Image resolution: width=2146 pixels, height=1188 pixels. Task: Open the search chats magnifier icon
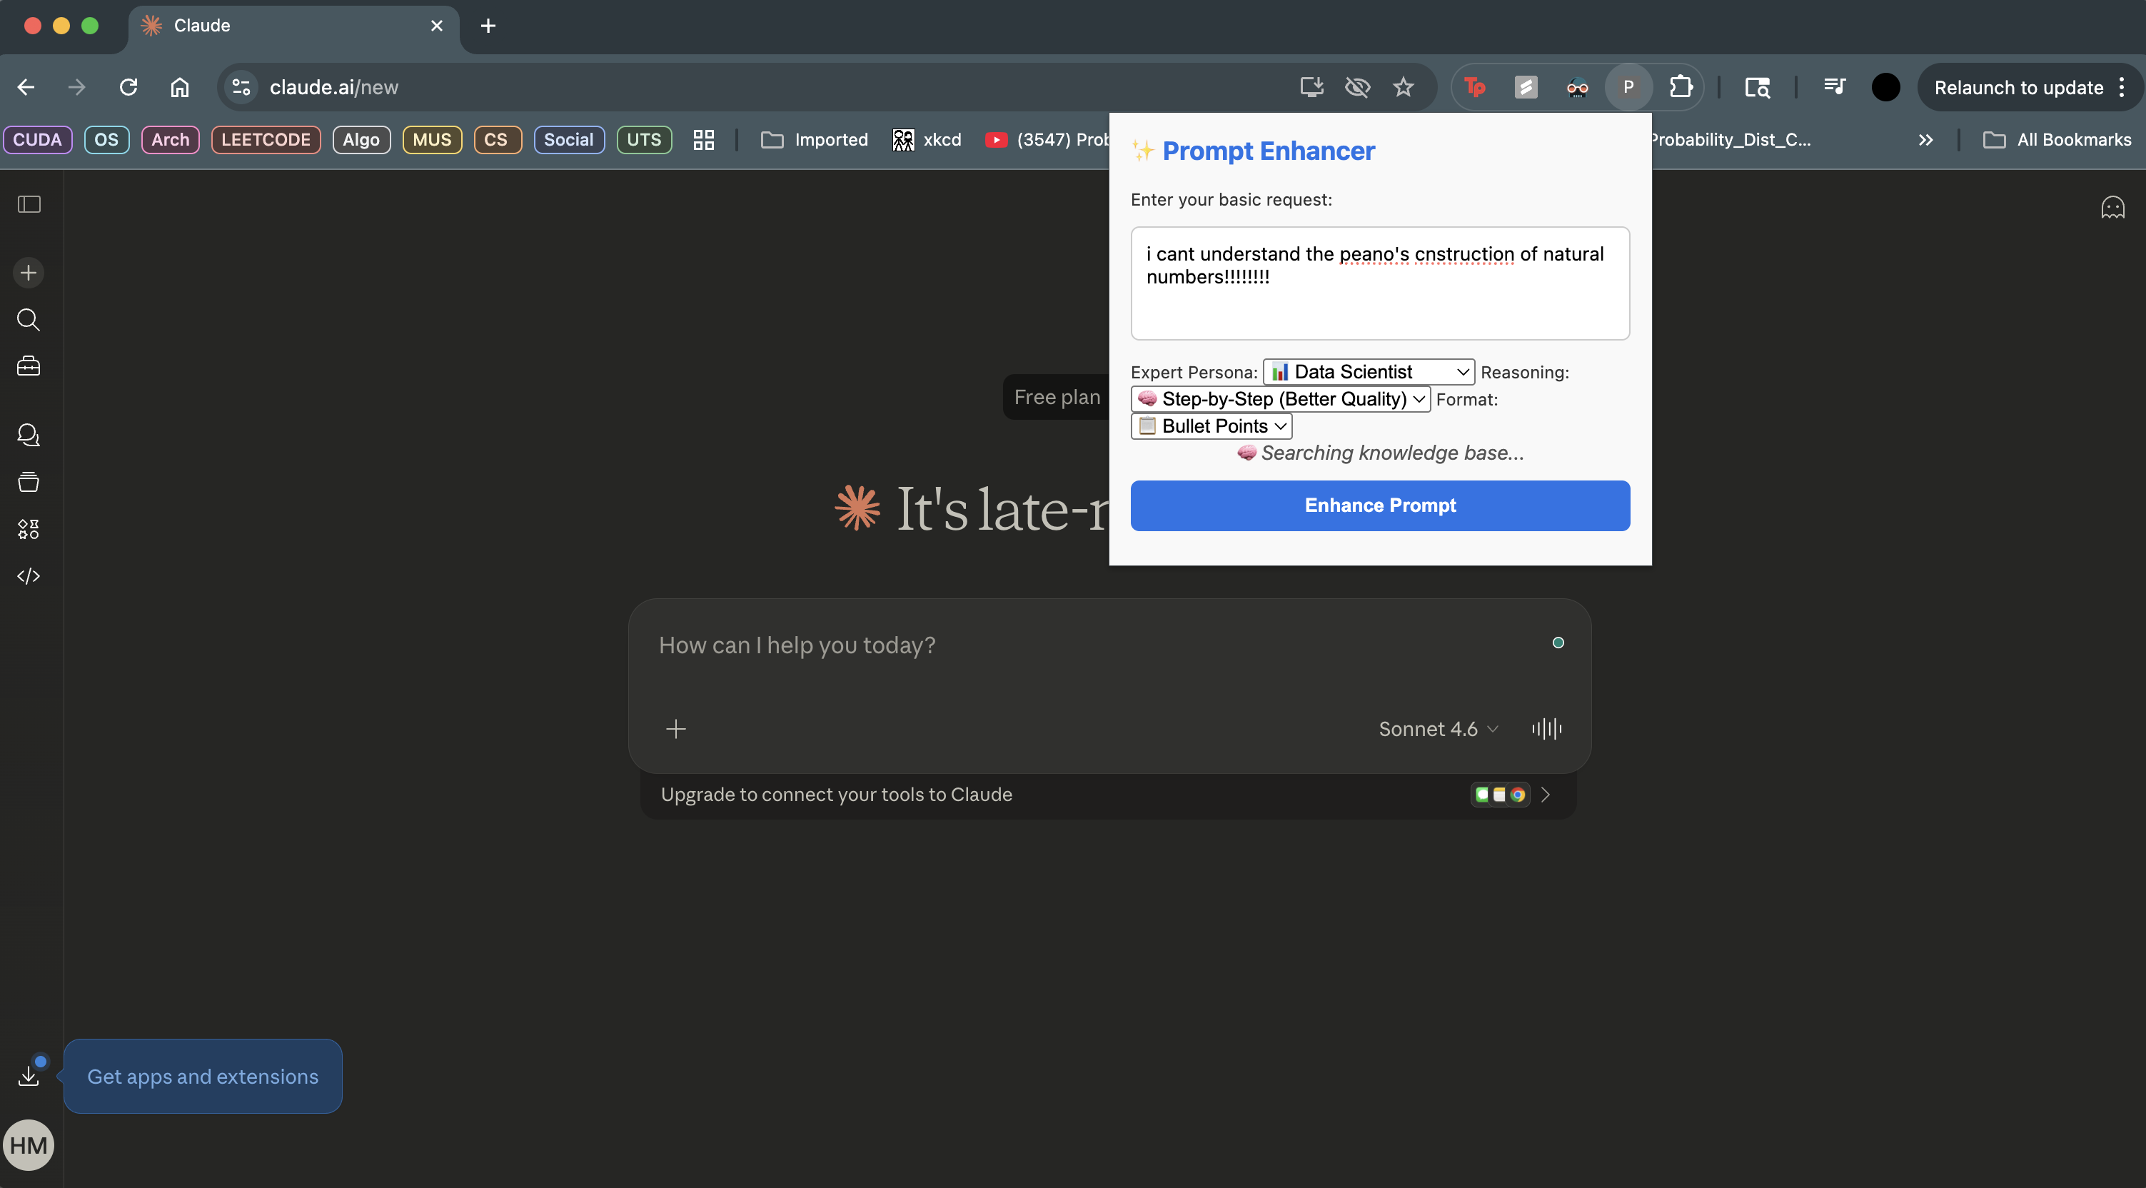tap(29, 319)
